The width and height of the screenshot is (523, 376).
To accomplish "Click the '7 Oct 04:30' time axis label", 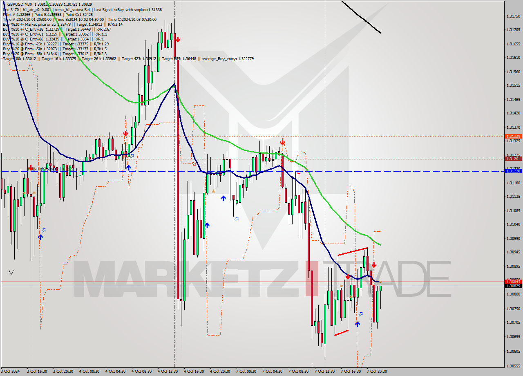I will pos(273,372).
